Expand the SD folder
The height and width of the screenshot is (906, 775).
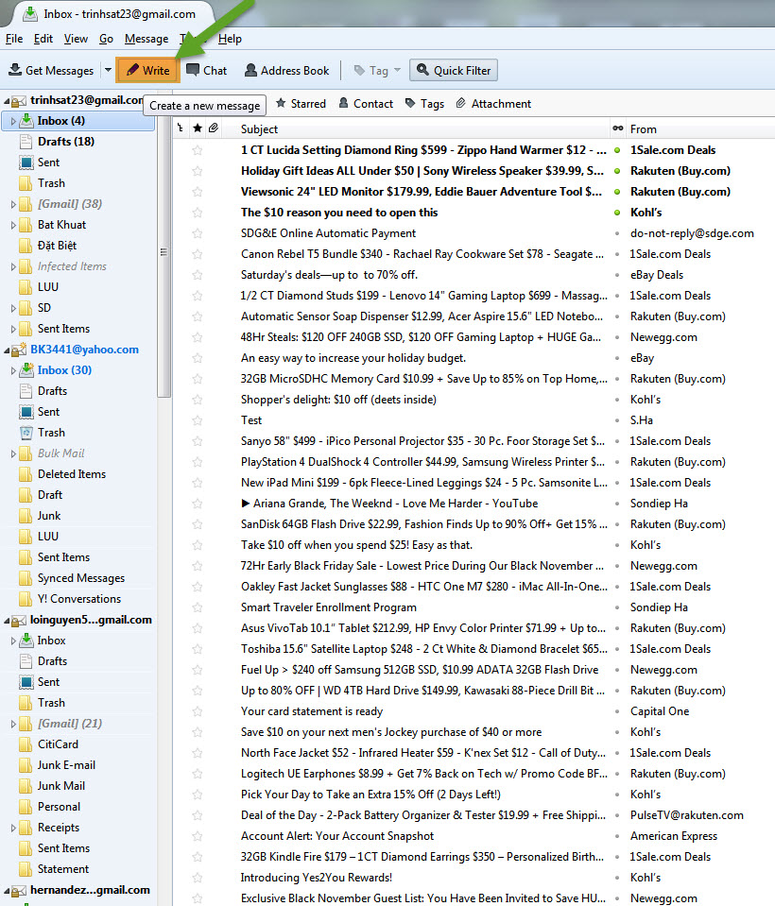12,308
